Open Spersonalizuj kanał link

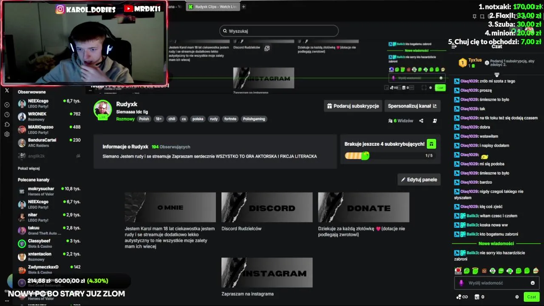[x=412, y=106]
